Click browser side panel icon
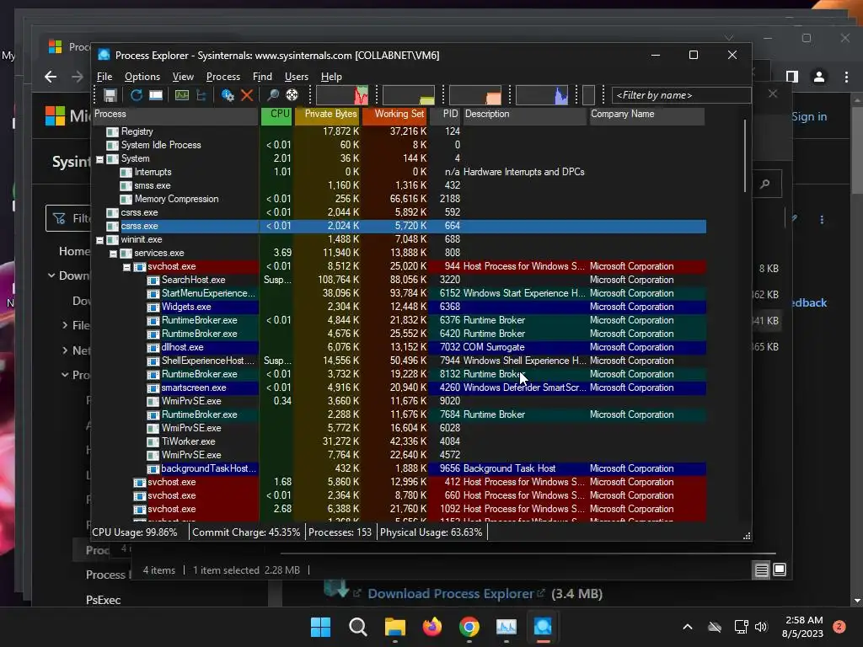863x647 pixels. click(792, 77)
